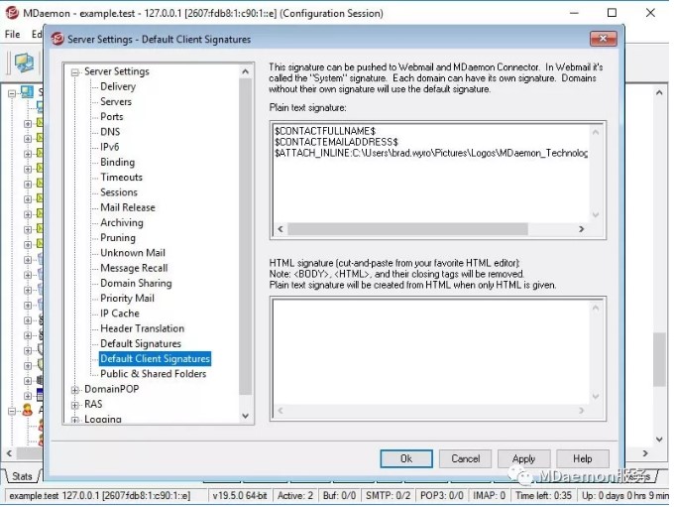Select Delivery in settings tree

coord(118,86)
